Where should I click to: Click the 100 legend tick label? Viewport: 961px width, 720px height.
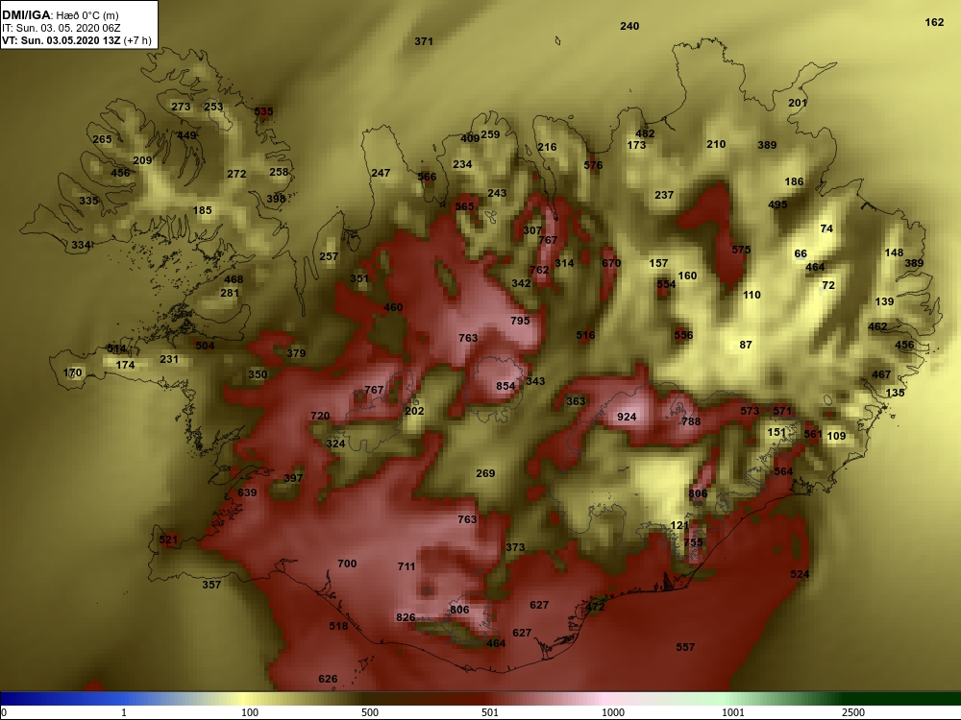pos(250,712)
